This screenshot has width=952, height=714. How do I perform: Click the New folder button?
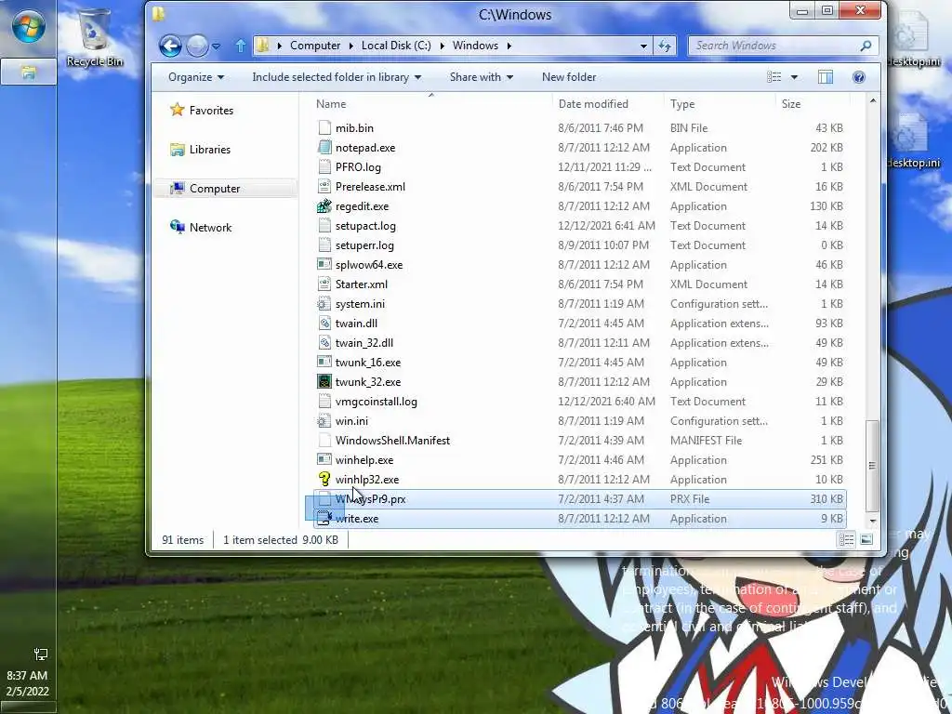pyautogui.click(x=569, y=77)
